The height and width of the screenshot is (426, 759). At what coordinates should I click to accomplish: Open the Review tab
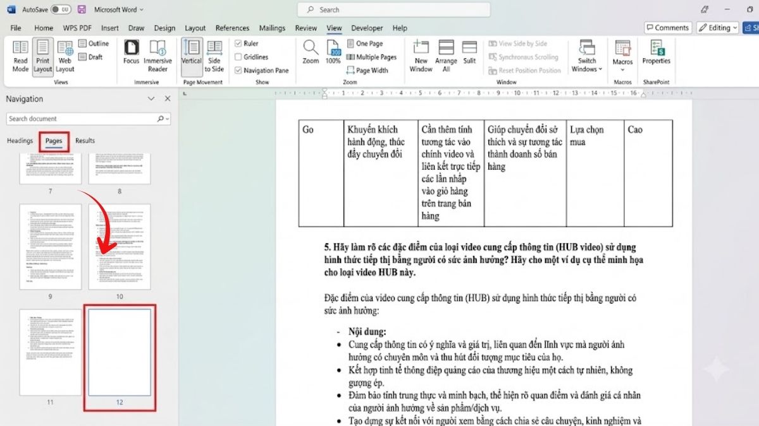click(306, 28)
